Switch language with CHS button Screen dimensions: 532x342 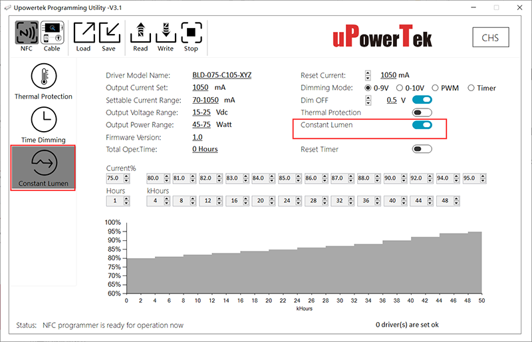[x=491, y=37]
